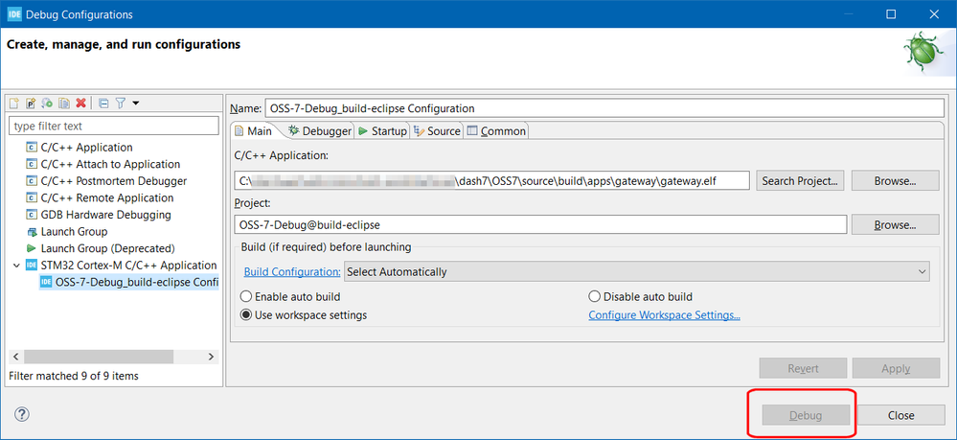Click the Export launch configuration icon
This screenshot has width=957, height=440.
(47, 104)
